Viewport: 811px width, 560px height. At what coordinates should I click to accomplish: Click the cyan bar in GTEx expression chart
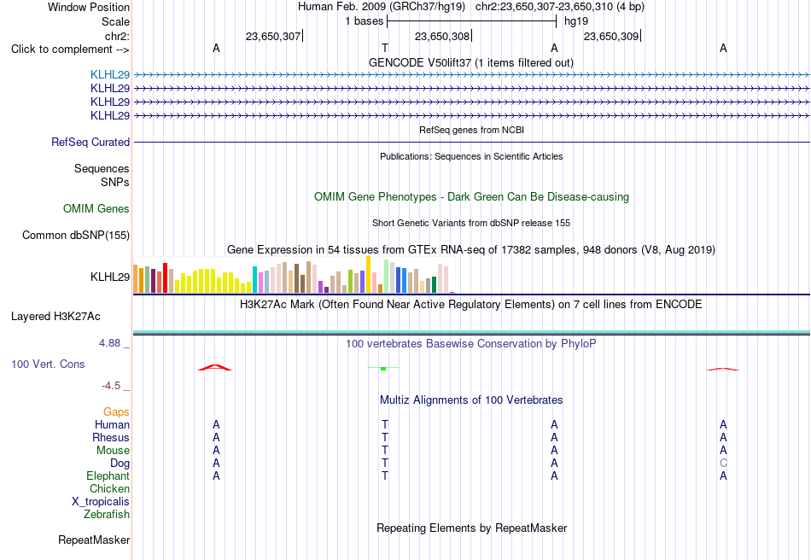(x=254, y=280)
